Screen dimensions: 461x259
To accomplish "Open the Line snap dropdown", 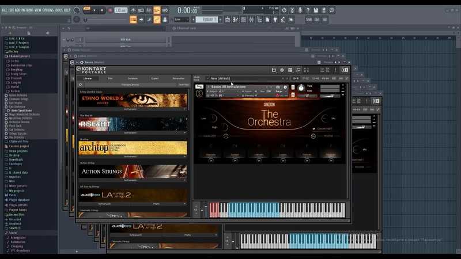I will [182, 20].
